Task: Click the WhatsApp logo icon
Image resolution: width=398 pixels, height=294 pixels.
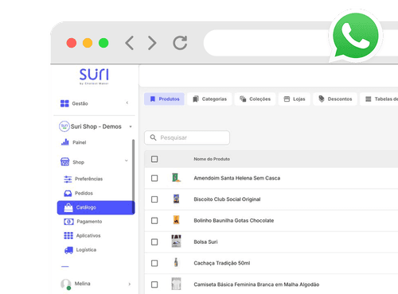Action: 356,36
